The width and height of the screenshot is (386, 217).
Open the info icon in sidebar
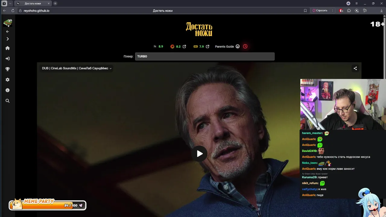(8, 90)
